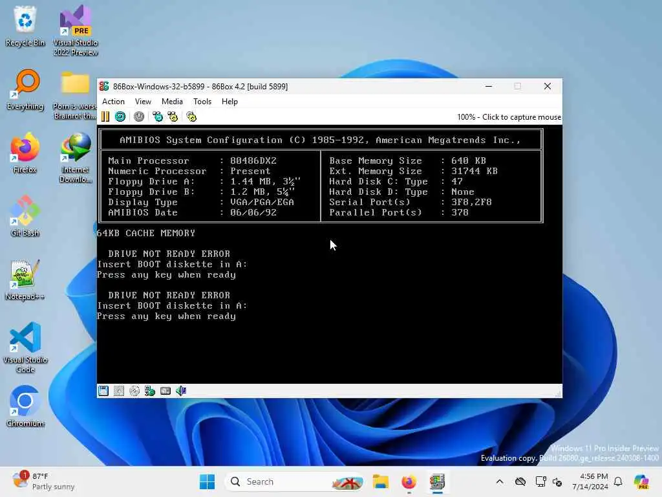
Task: Click the muted volume tray icon
Action: (x=557, y=481)
